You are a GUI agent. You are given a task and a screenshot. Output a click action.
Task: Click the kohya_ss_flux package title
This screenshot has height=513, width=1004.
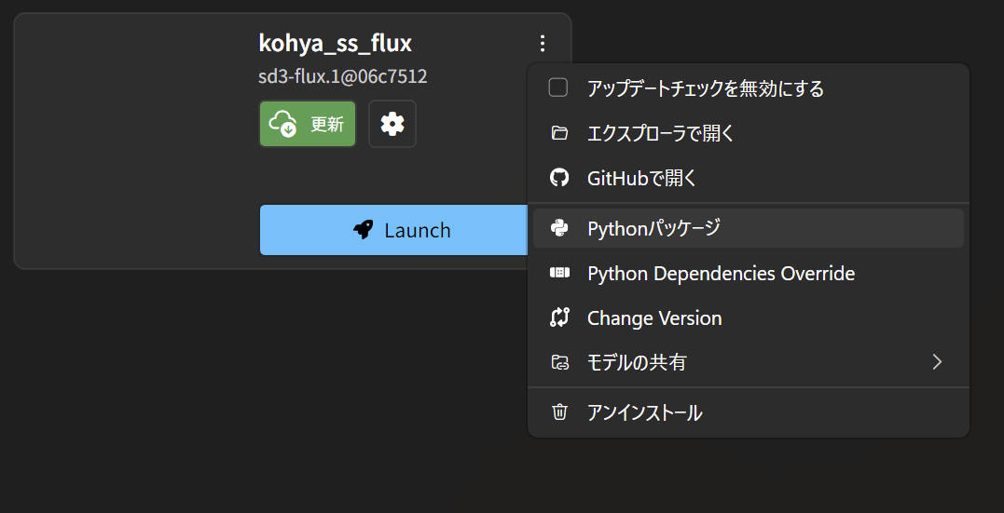pyautogui.click(x=335, y=43)
